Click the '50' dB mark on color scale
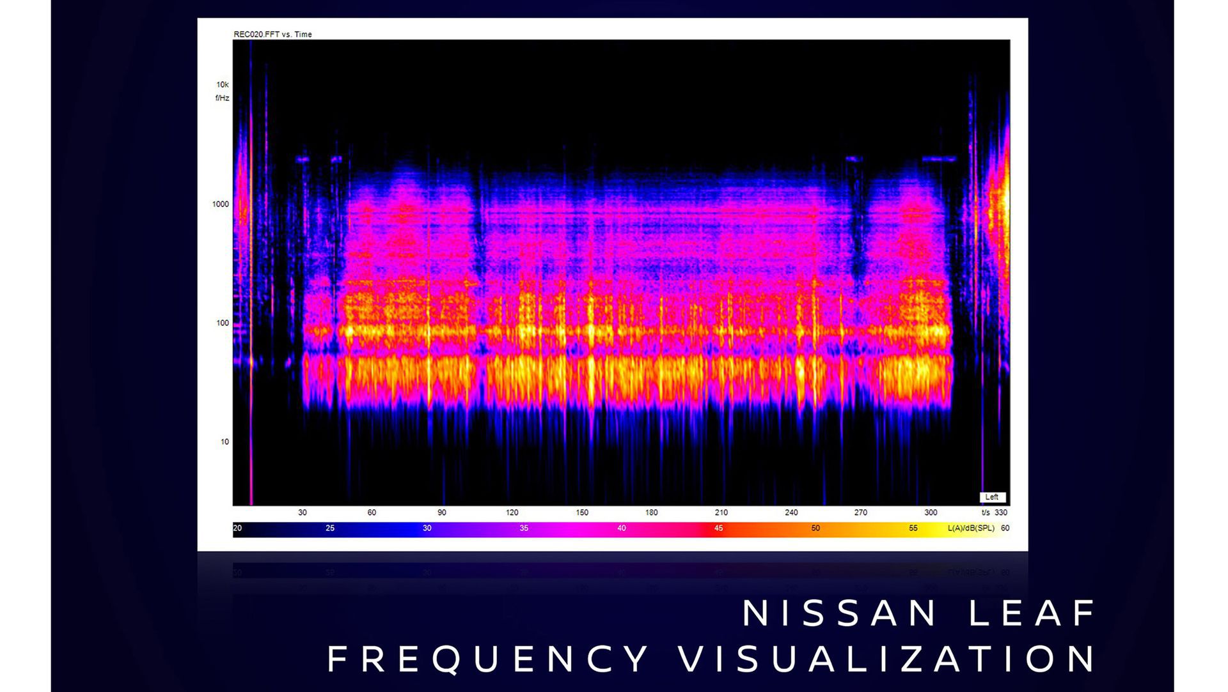 tap(815, 528)
